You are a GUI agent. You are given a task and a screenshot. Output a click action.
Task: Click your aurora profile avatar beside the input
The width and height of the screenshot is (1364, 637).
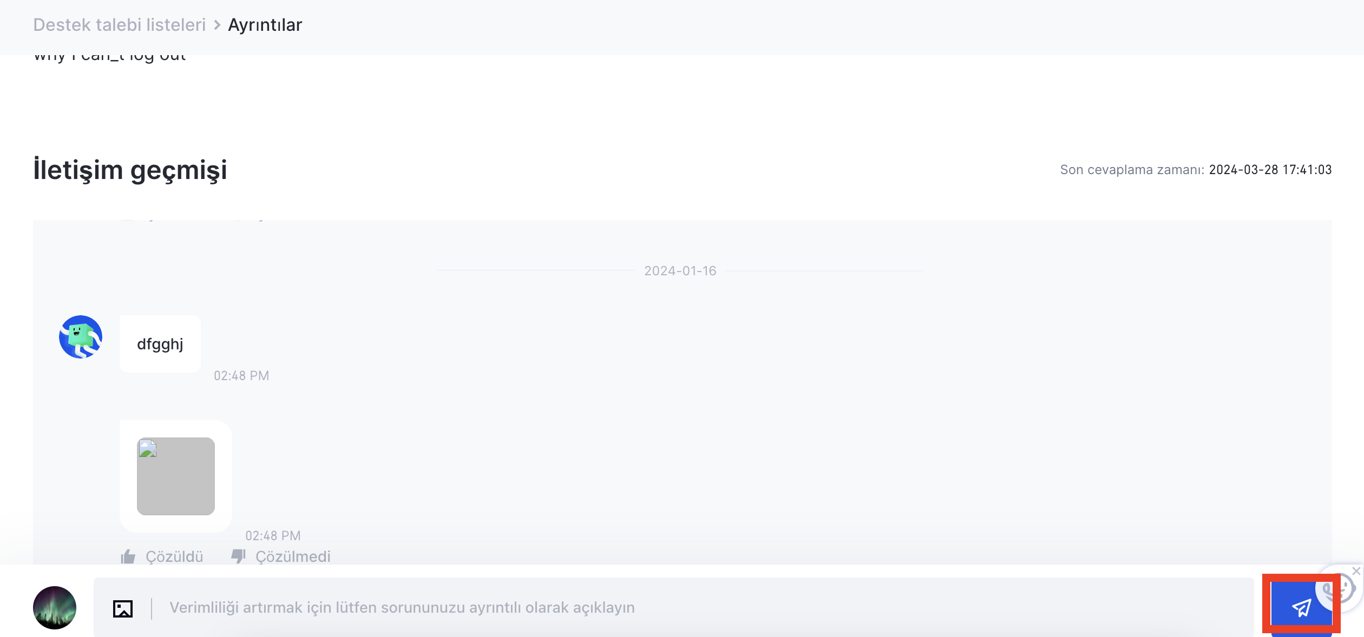point(55,608)
